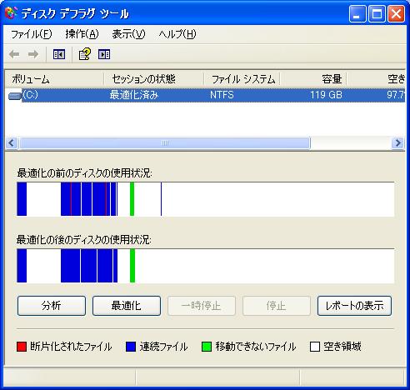The image size is (410, 390).
Task: Click the red fragmented files legend swatch
Action: pos(22,347)
